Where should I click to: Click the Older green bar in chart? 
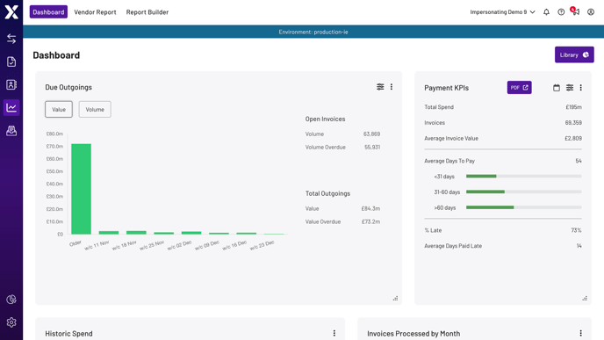click(x=82, y=189)
